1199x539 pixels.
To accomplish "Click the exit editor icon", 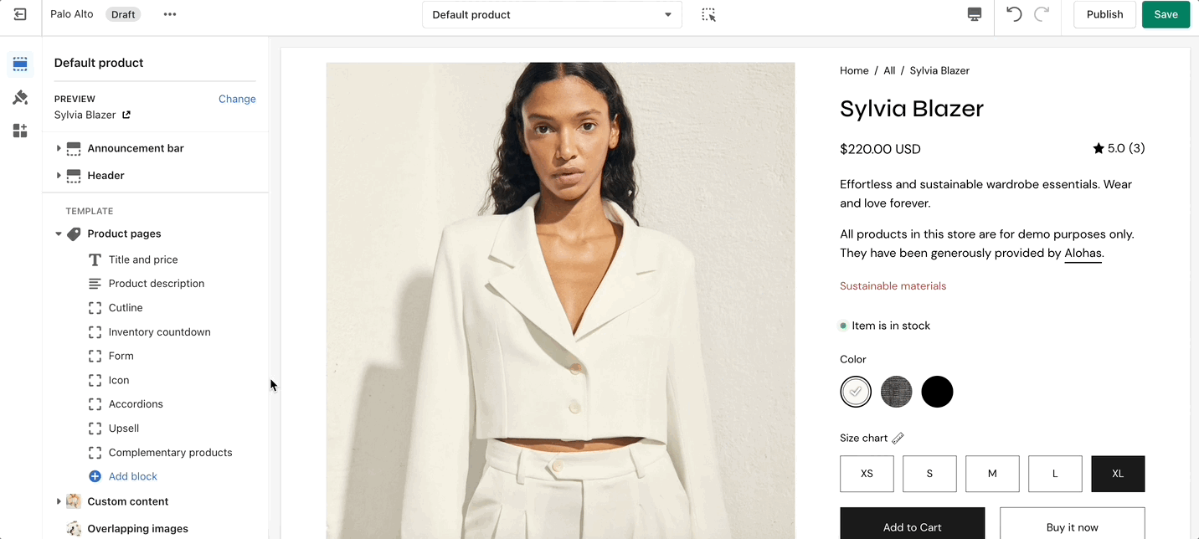I will pos(20,14).
